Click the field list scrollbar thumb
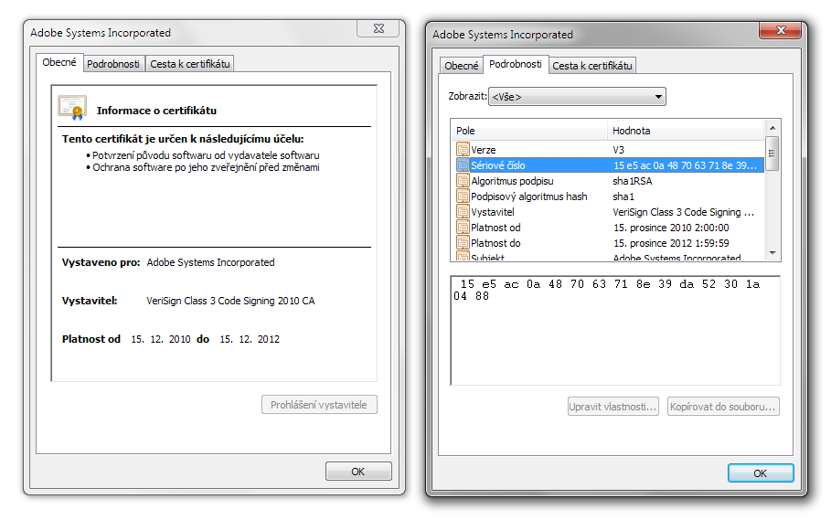 772,153
